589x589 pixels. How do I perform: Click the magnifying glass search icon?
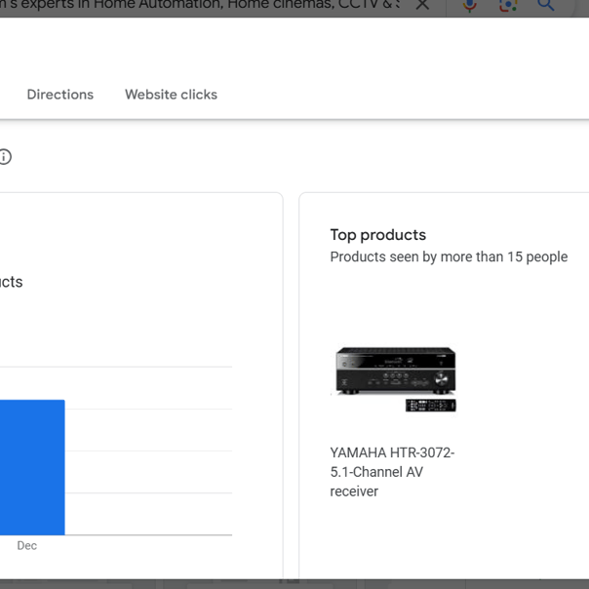click(x=546, y=5)
